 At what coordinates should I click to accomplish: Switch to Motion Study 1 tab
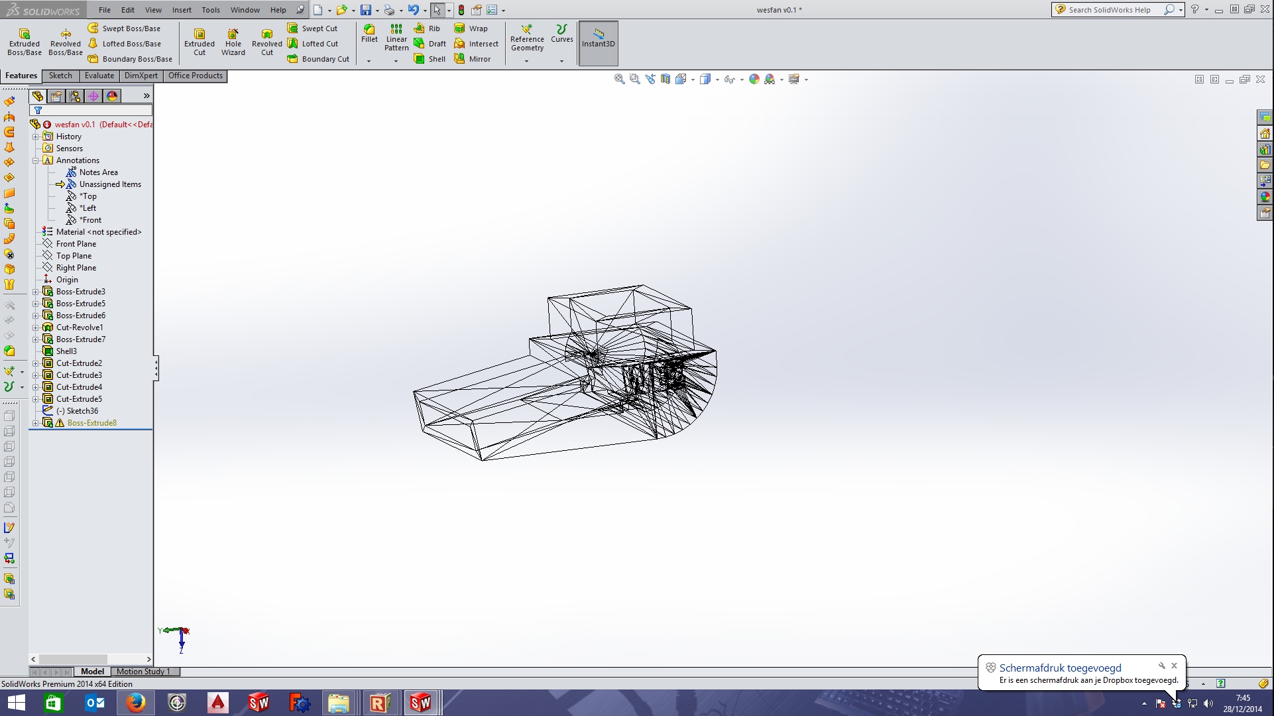coord(143,672)
